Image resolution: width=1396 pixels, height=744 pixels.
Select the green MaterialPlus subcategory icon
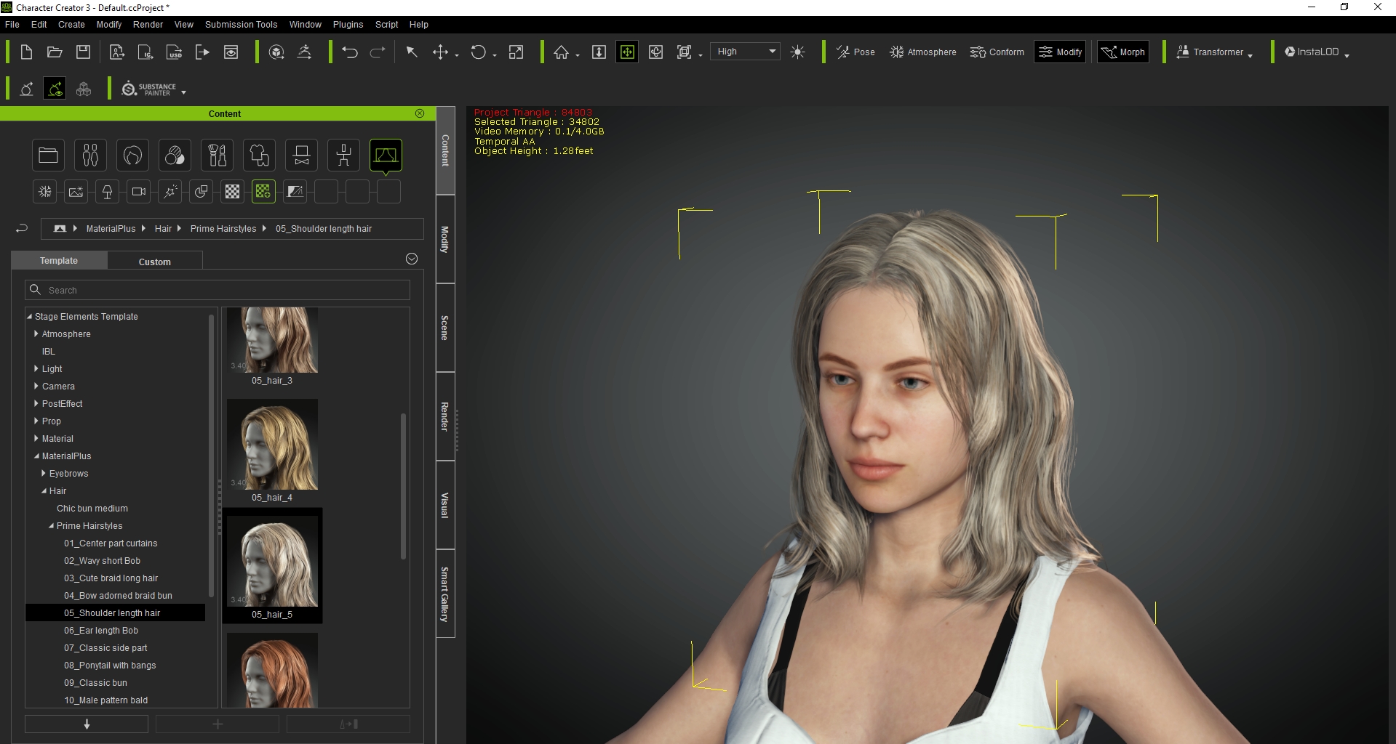[263, 191]
